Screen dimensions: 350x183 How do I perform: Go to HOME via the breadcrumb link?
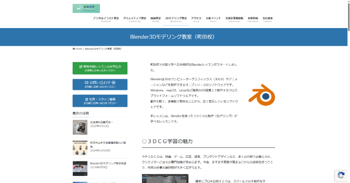pyautogui.click(x=77, y=49)
